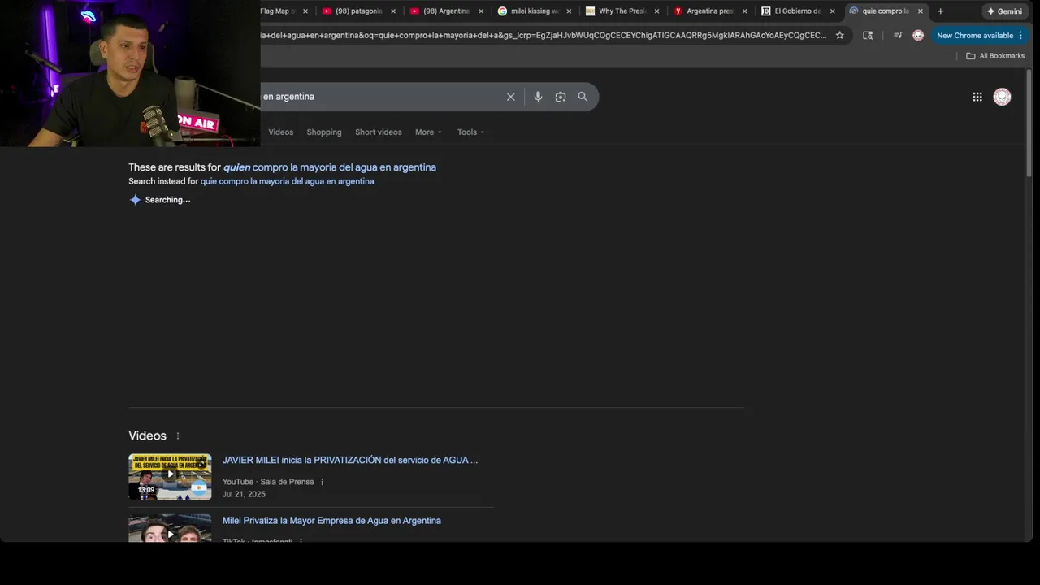1040x585 pixels.
Task: Open the media controls icon in toolbar
Action: pyautogui.click(x=898, y=35)
